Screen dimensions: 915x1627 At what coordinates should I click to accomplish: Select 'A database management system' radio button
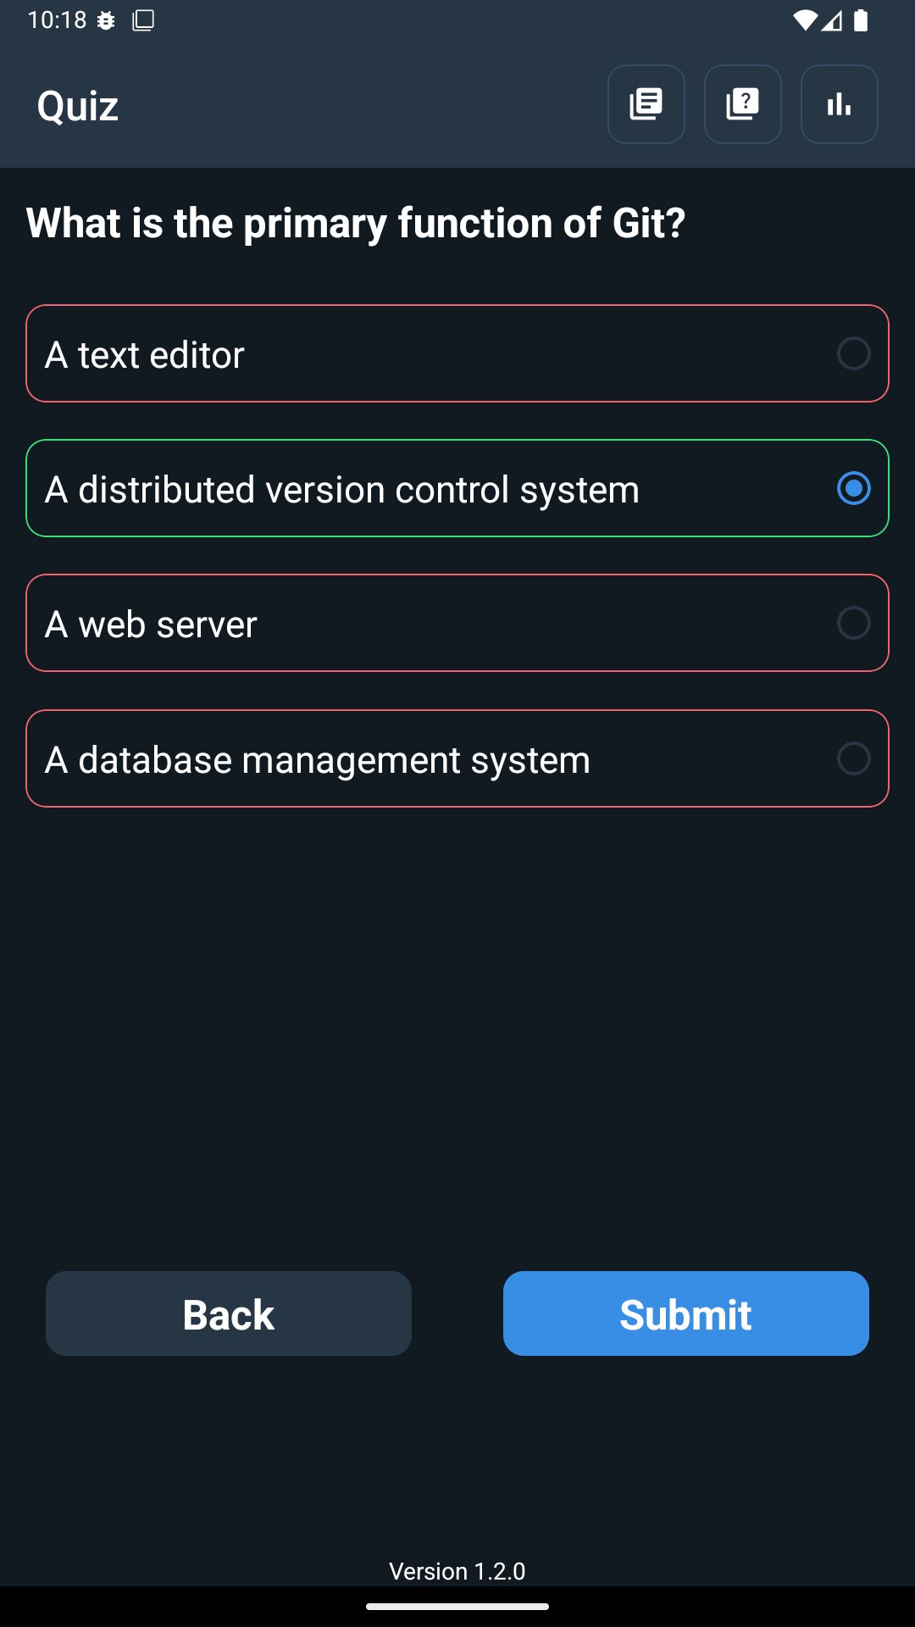pos(853,758)
